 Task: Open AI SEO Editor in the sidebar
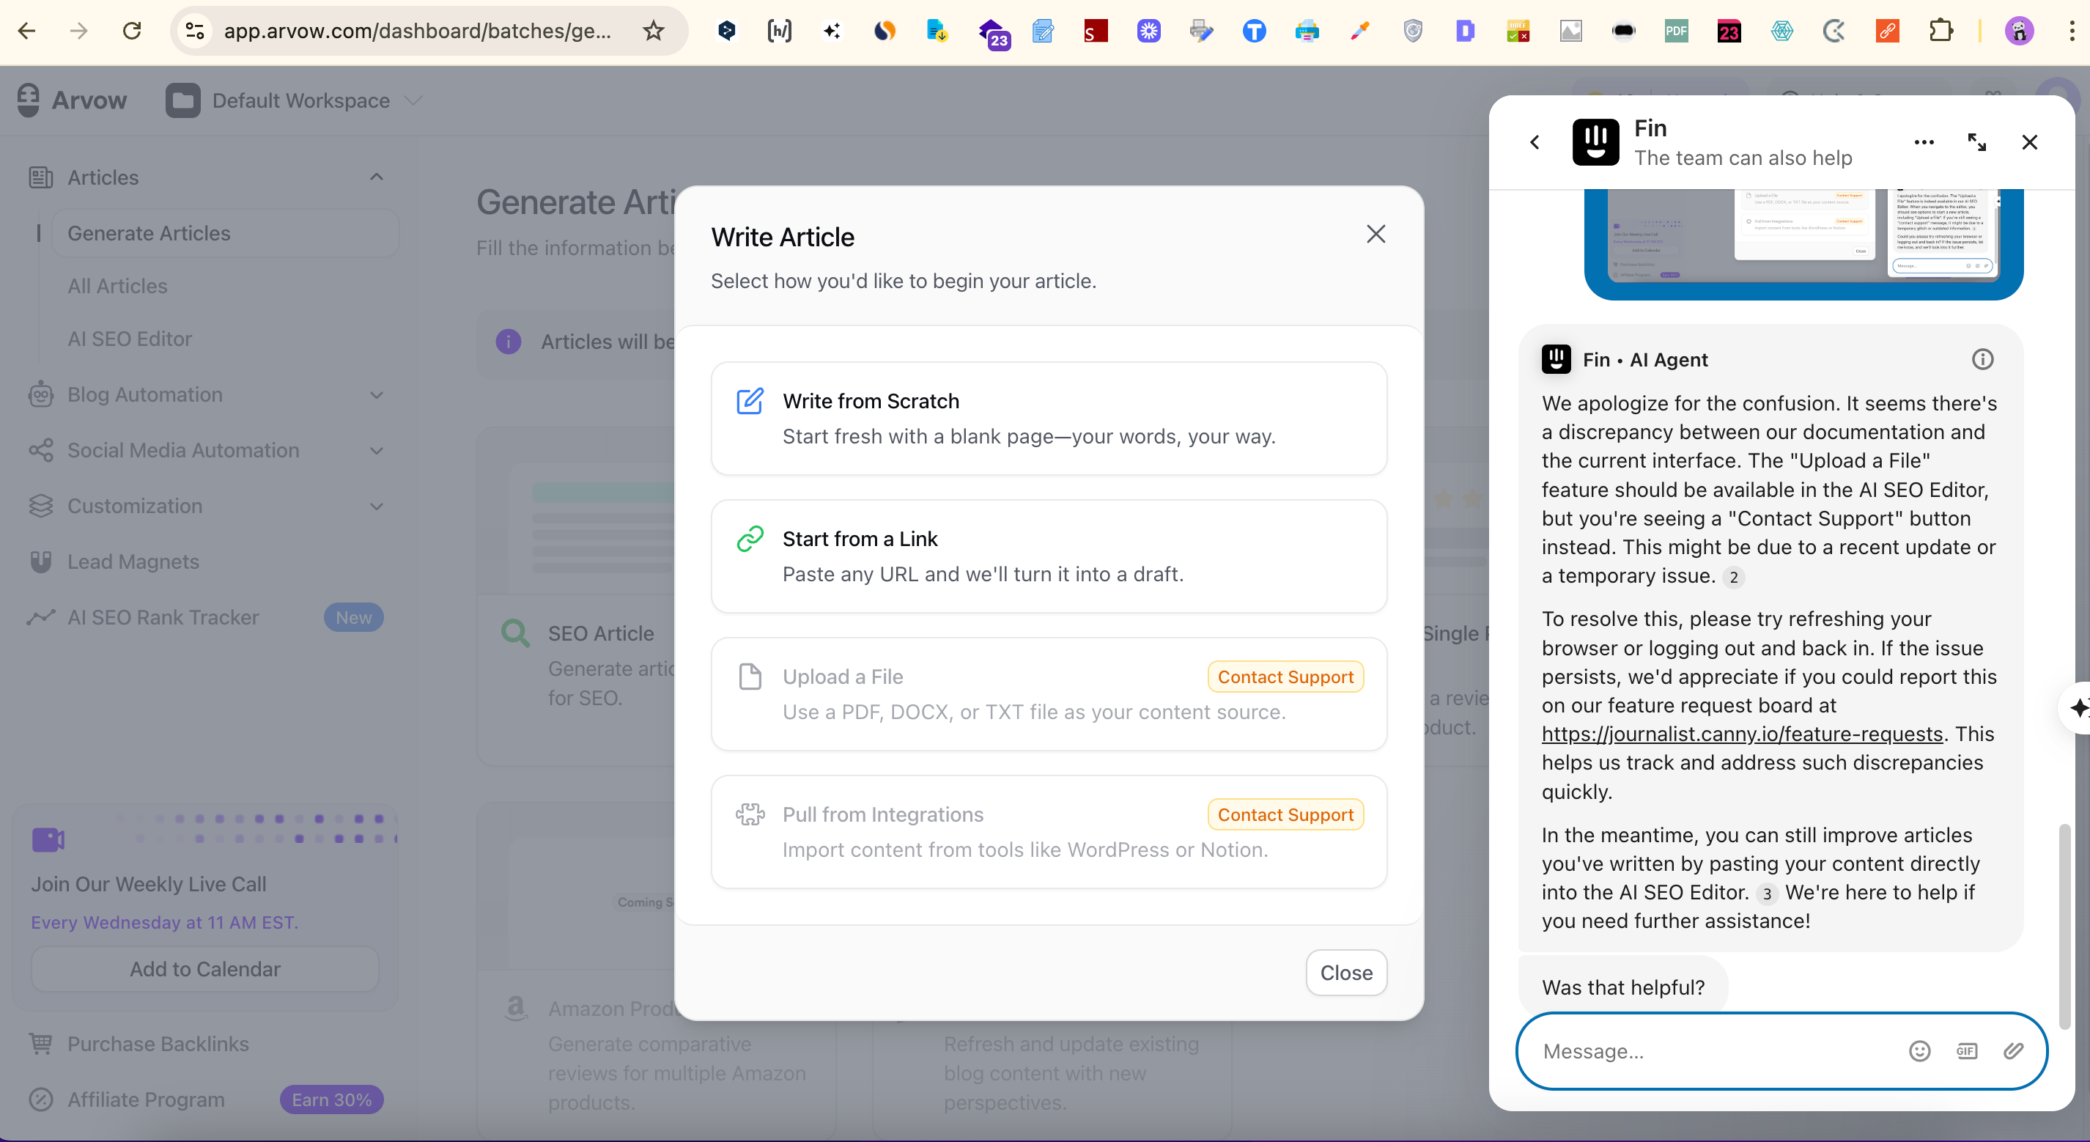(x=129, y=339)
